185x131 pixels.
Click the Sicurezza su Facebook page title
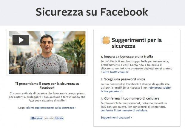coord(92,12)
